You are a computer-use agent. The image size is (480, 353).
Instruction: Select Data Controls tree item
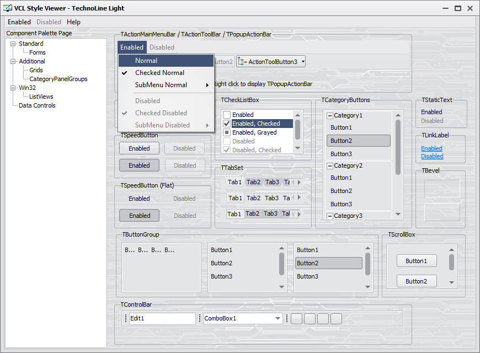(x=37, y=106)
